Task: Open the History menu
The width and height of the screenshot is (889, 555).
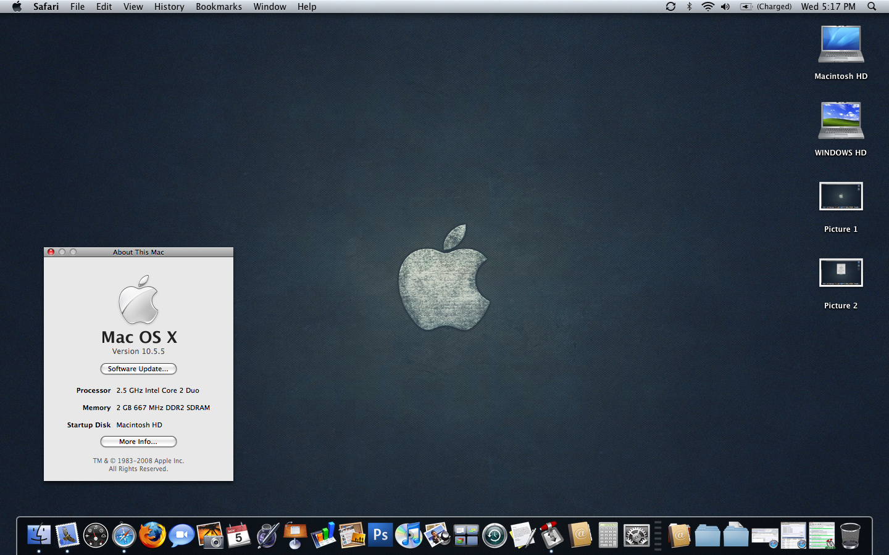Action: [169, 7]
